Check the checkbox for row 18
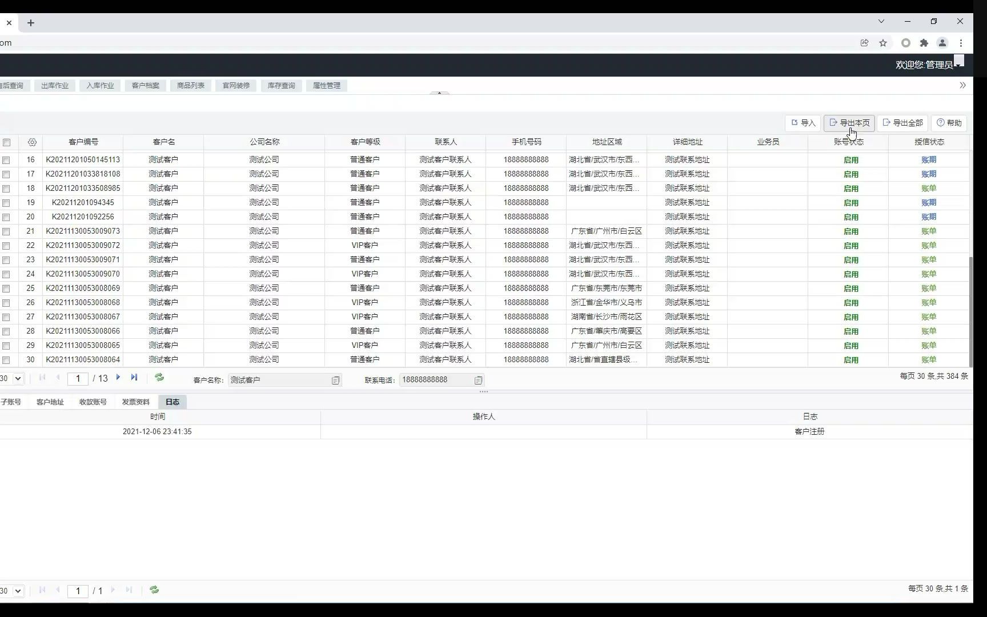 [6, 189]
